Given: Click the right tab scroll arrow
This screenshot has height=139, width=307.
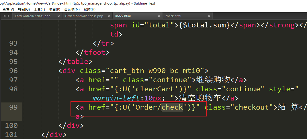Looking at the screenshot, I should click(x=9, y=16).
